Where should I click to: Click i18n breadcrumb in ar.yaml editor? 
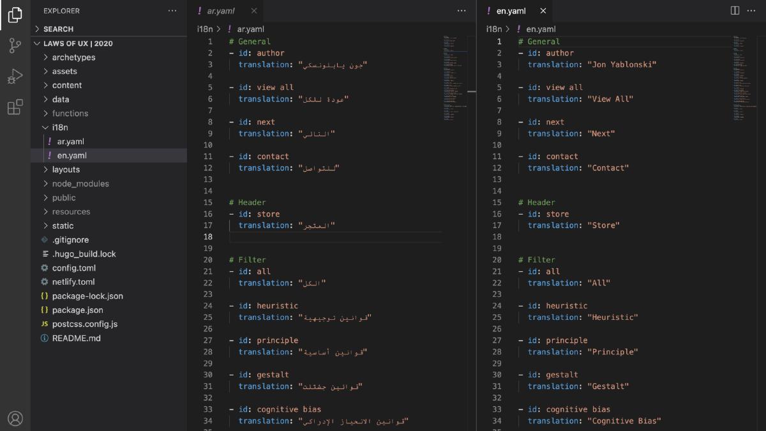click(205, 29)
